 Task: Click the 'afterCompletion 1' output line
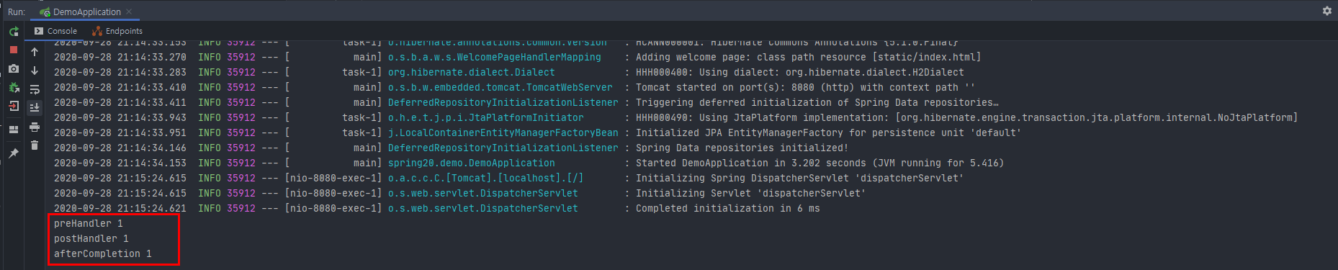click(x=103, y=253)
